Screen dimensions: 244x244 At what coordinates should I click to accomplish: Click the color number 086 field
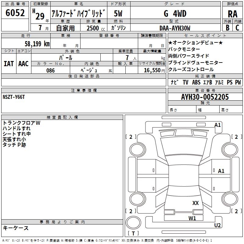pyautogui.click(x=51, y=70)
